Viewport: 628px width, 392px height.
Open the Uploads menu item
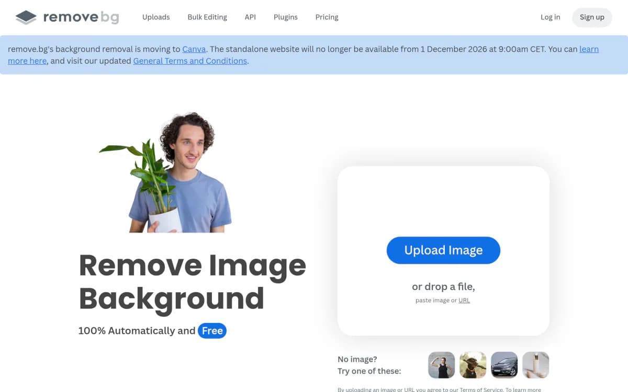156,17
